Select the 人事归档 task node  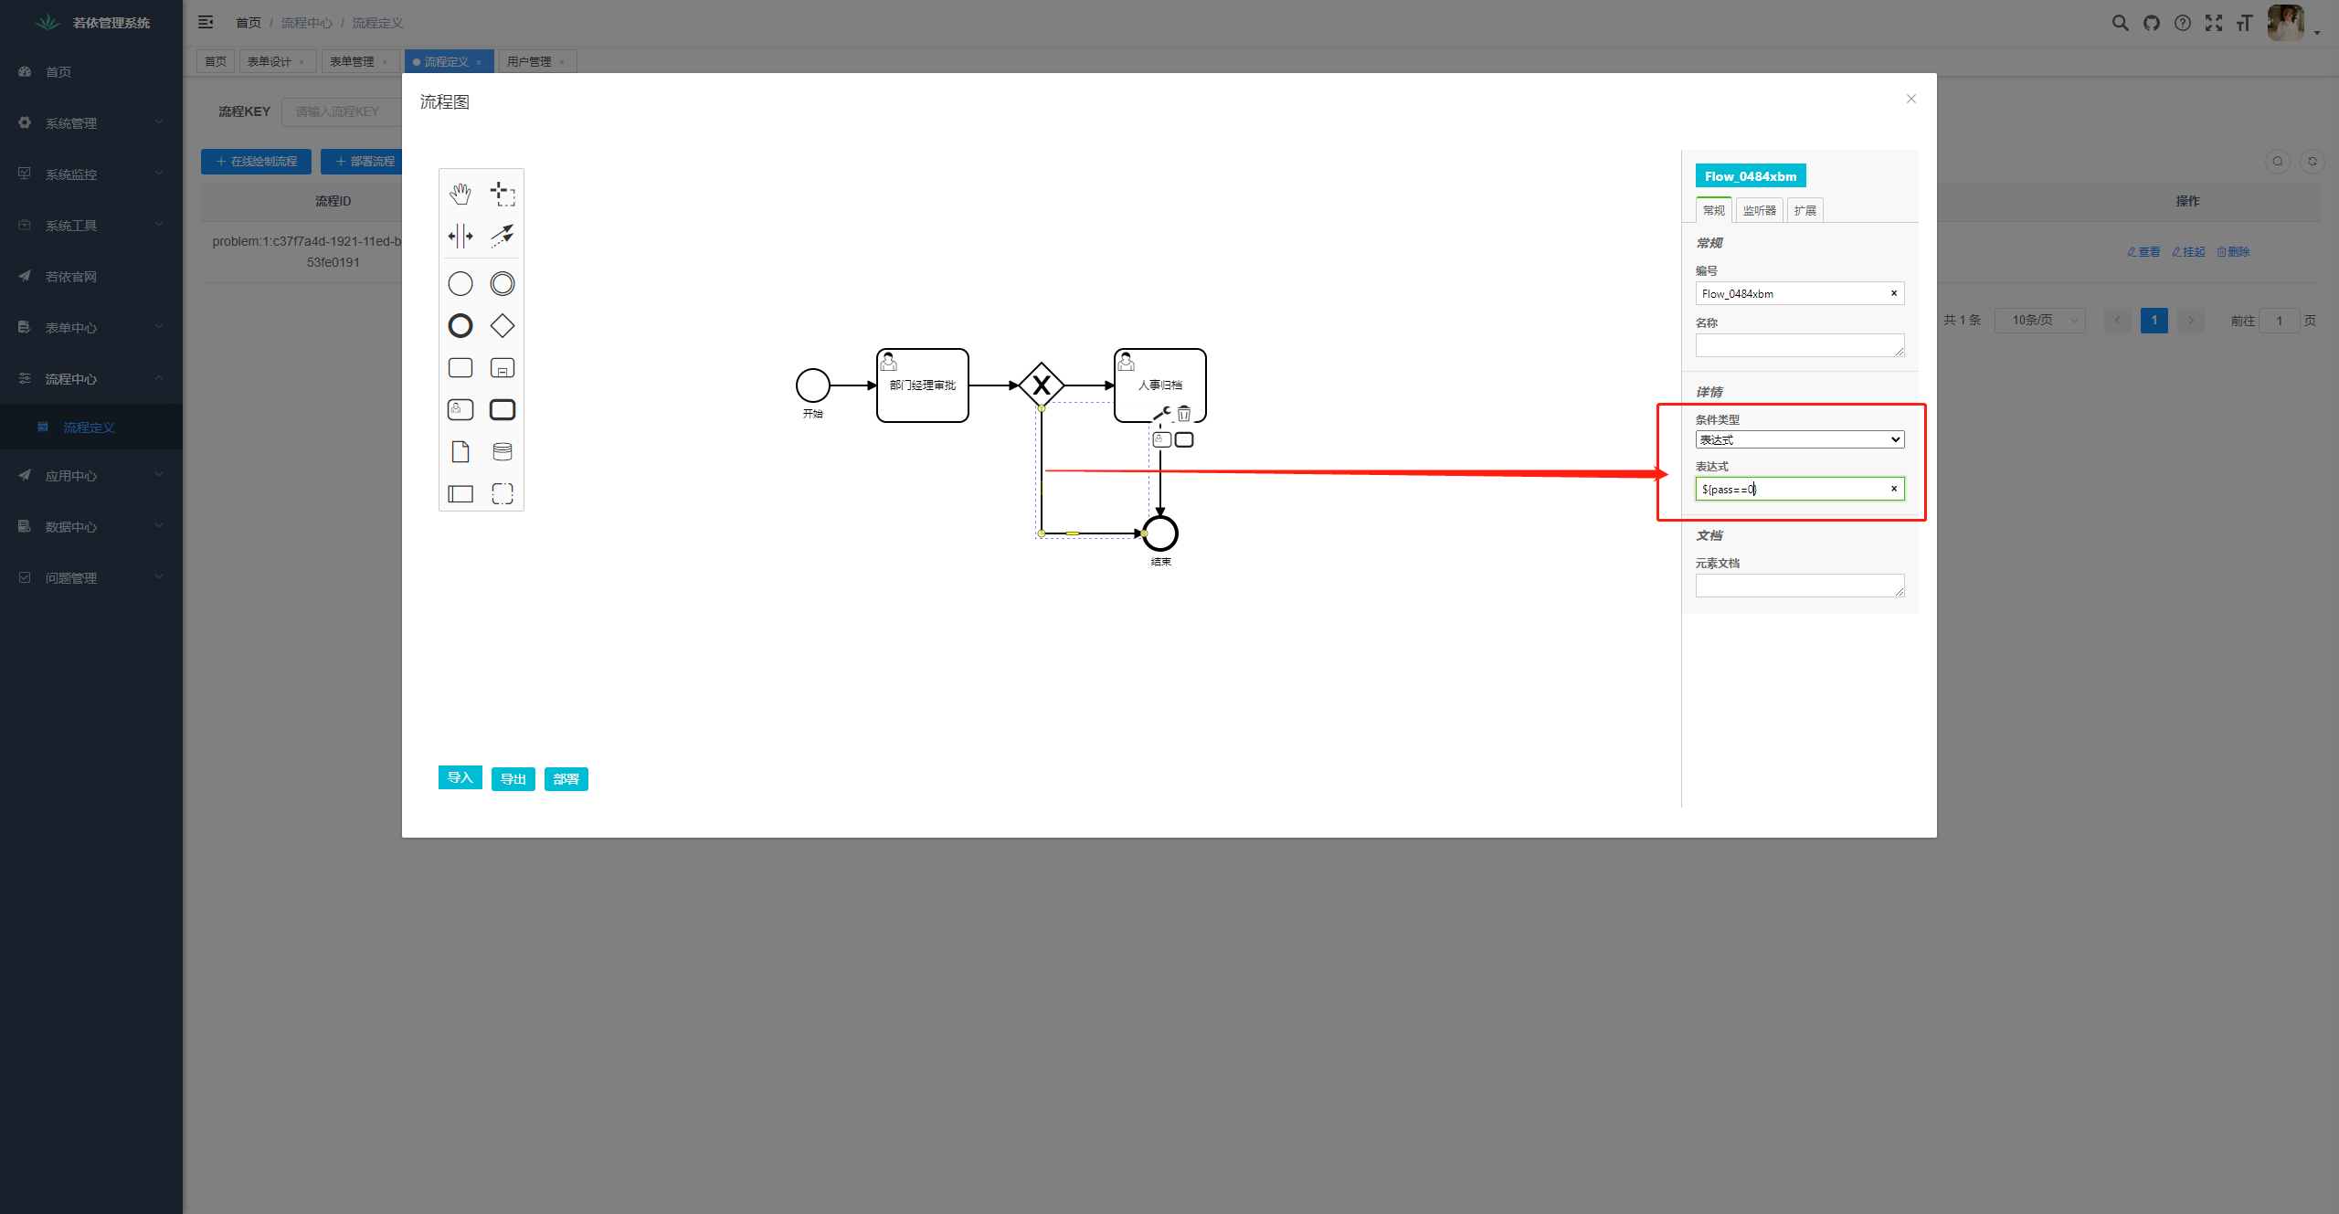point(1160,385)
